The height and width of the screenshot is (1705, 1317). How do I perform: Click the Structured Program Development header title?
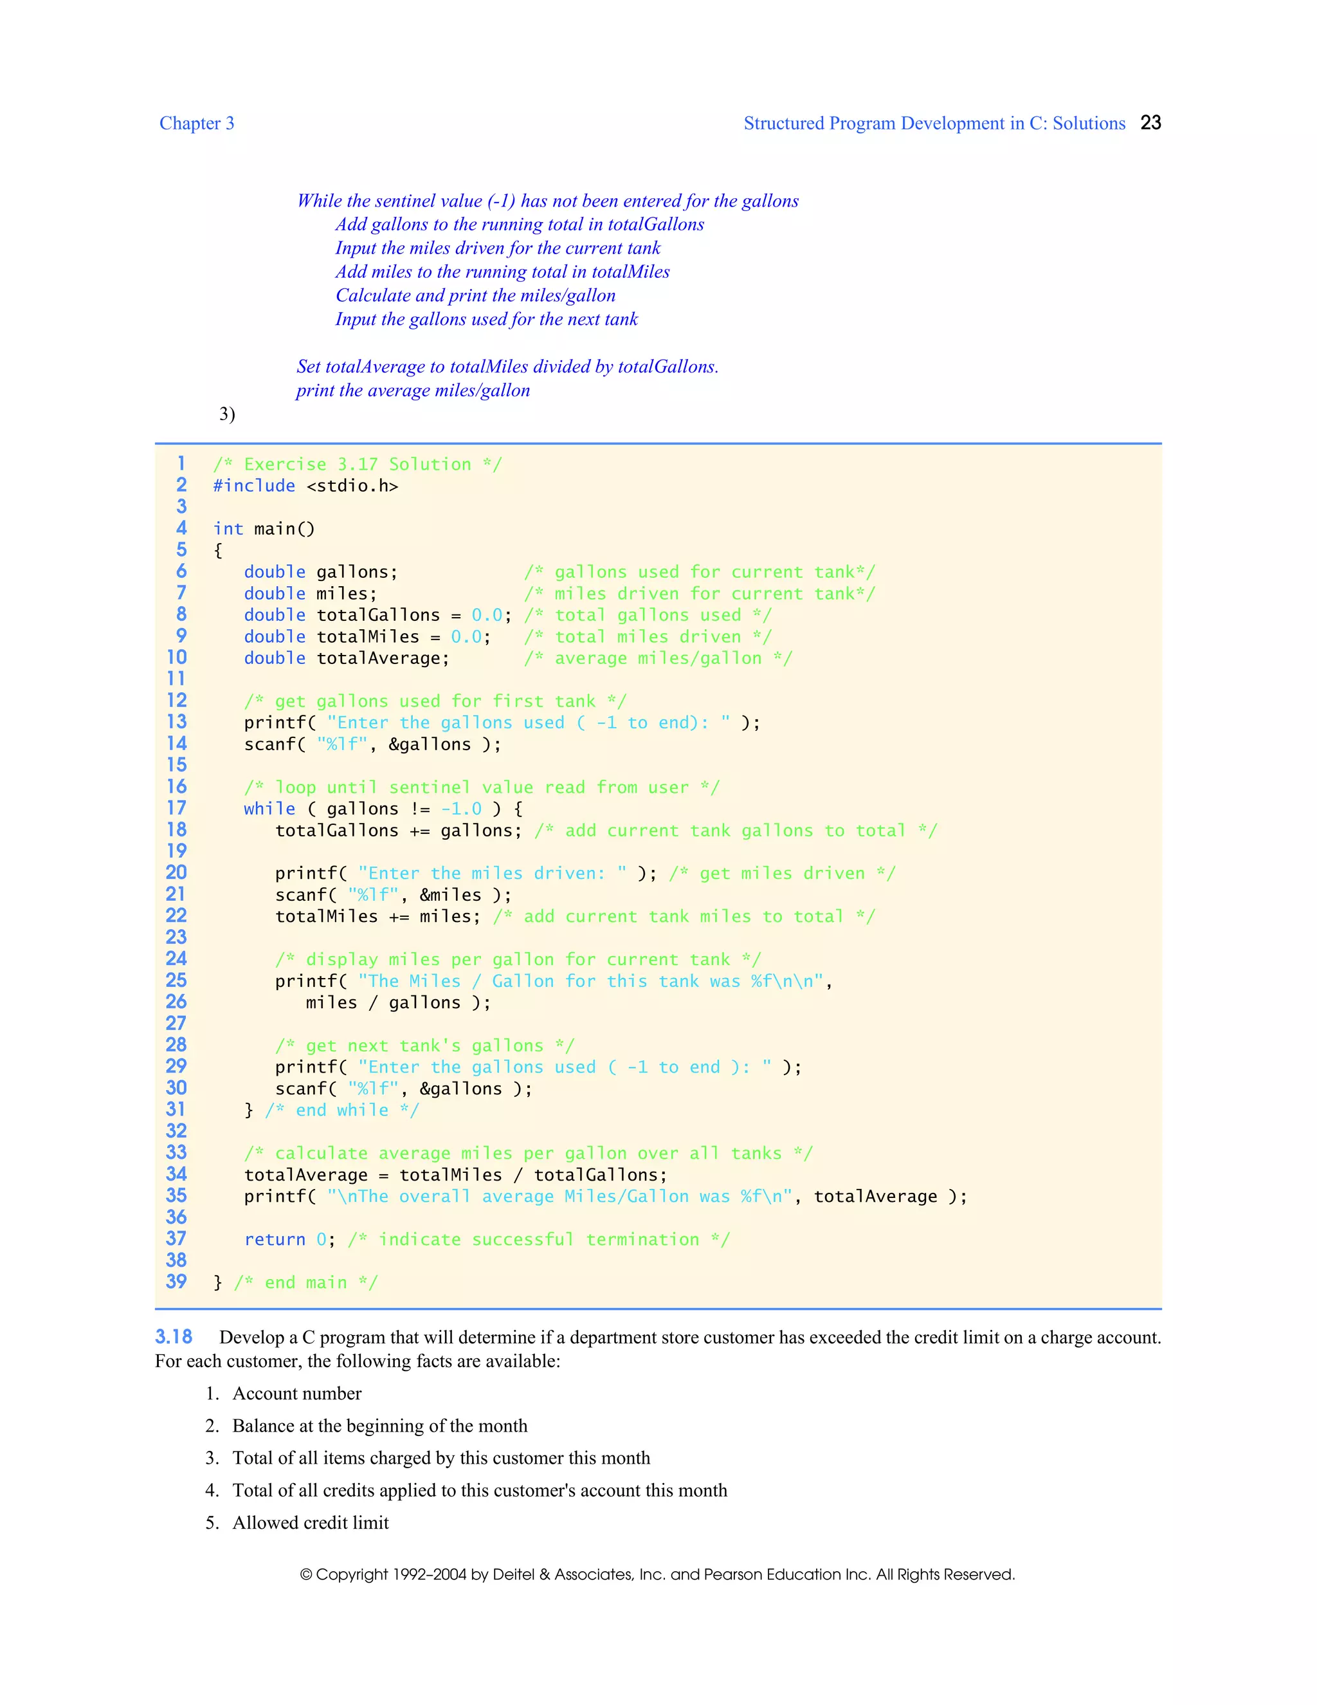coord(934,124)
